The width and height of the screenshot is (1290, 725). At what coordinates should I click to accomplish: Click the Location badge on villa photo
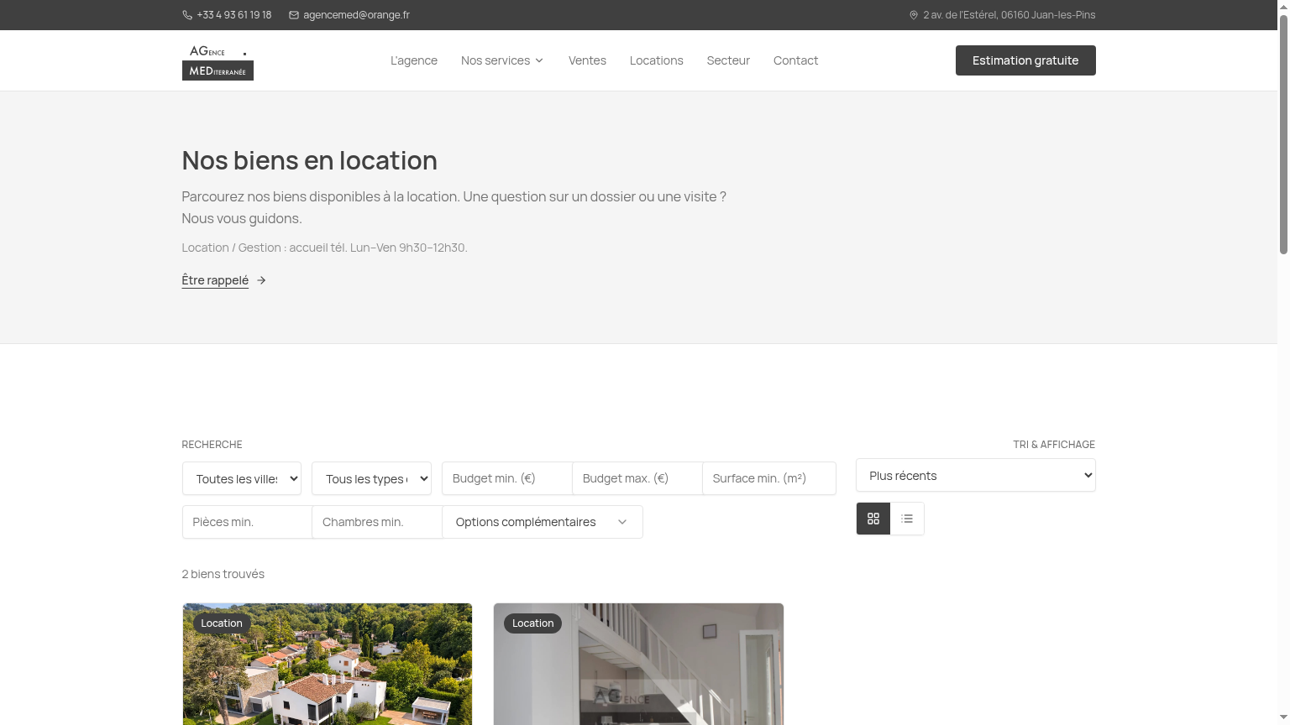click(222, 623)
